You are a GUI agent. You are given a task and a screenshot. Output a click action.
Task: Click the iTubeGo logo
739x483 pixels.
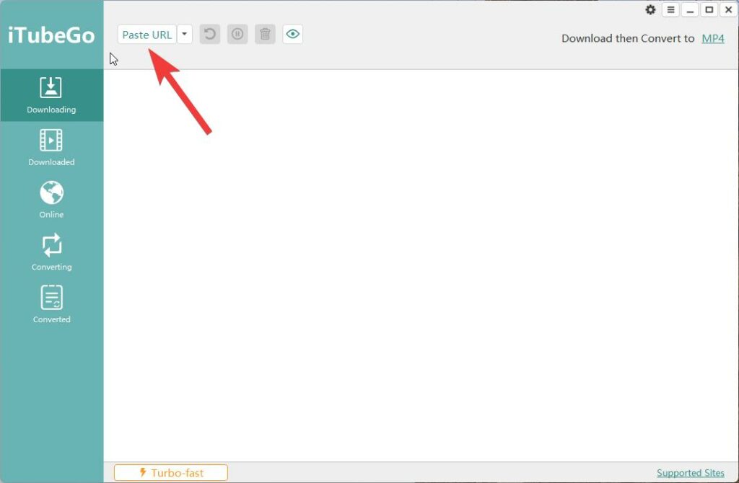(x=51, y=35)
